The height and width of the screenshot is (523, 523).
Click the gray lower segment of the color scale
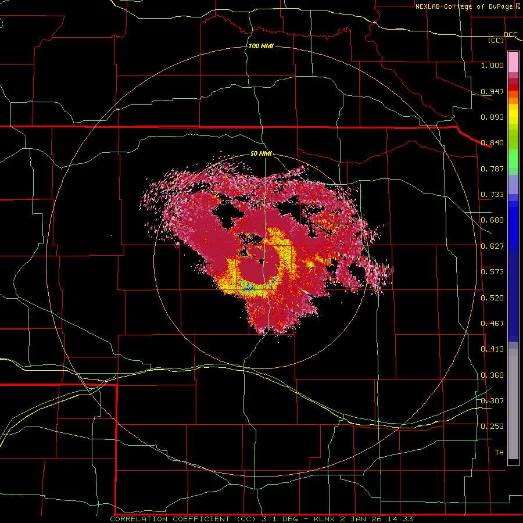513,404
